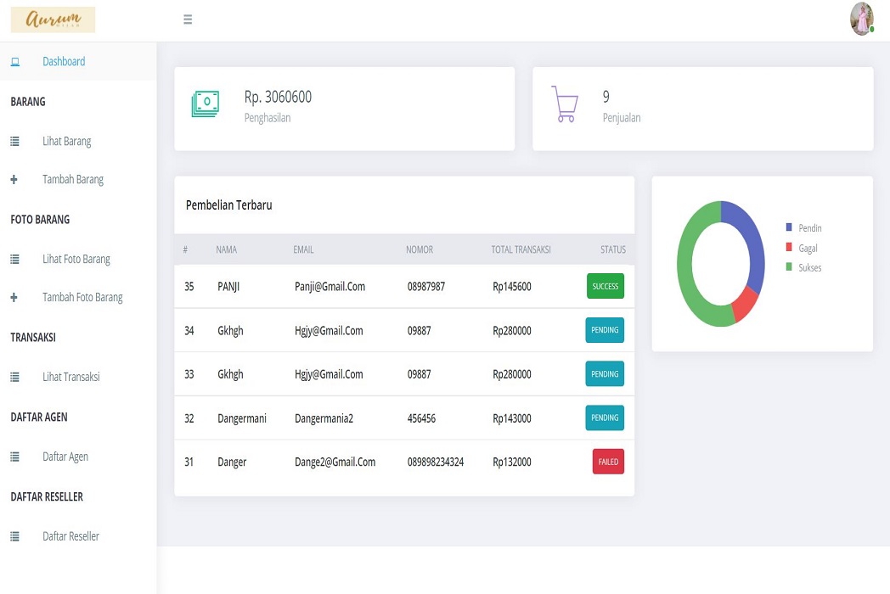
Task: Click the PENDING badge for order 34
Action: 605,330
